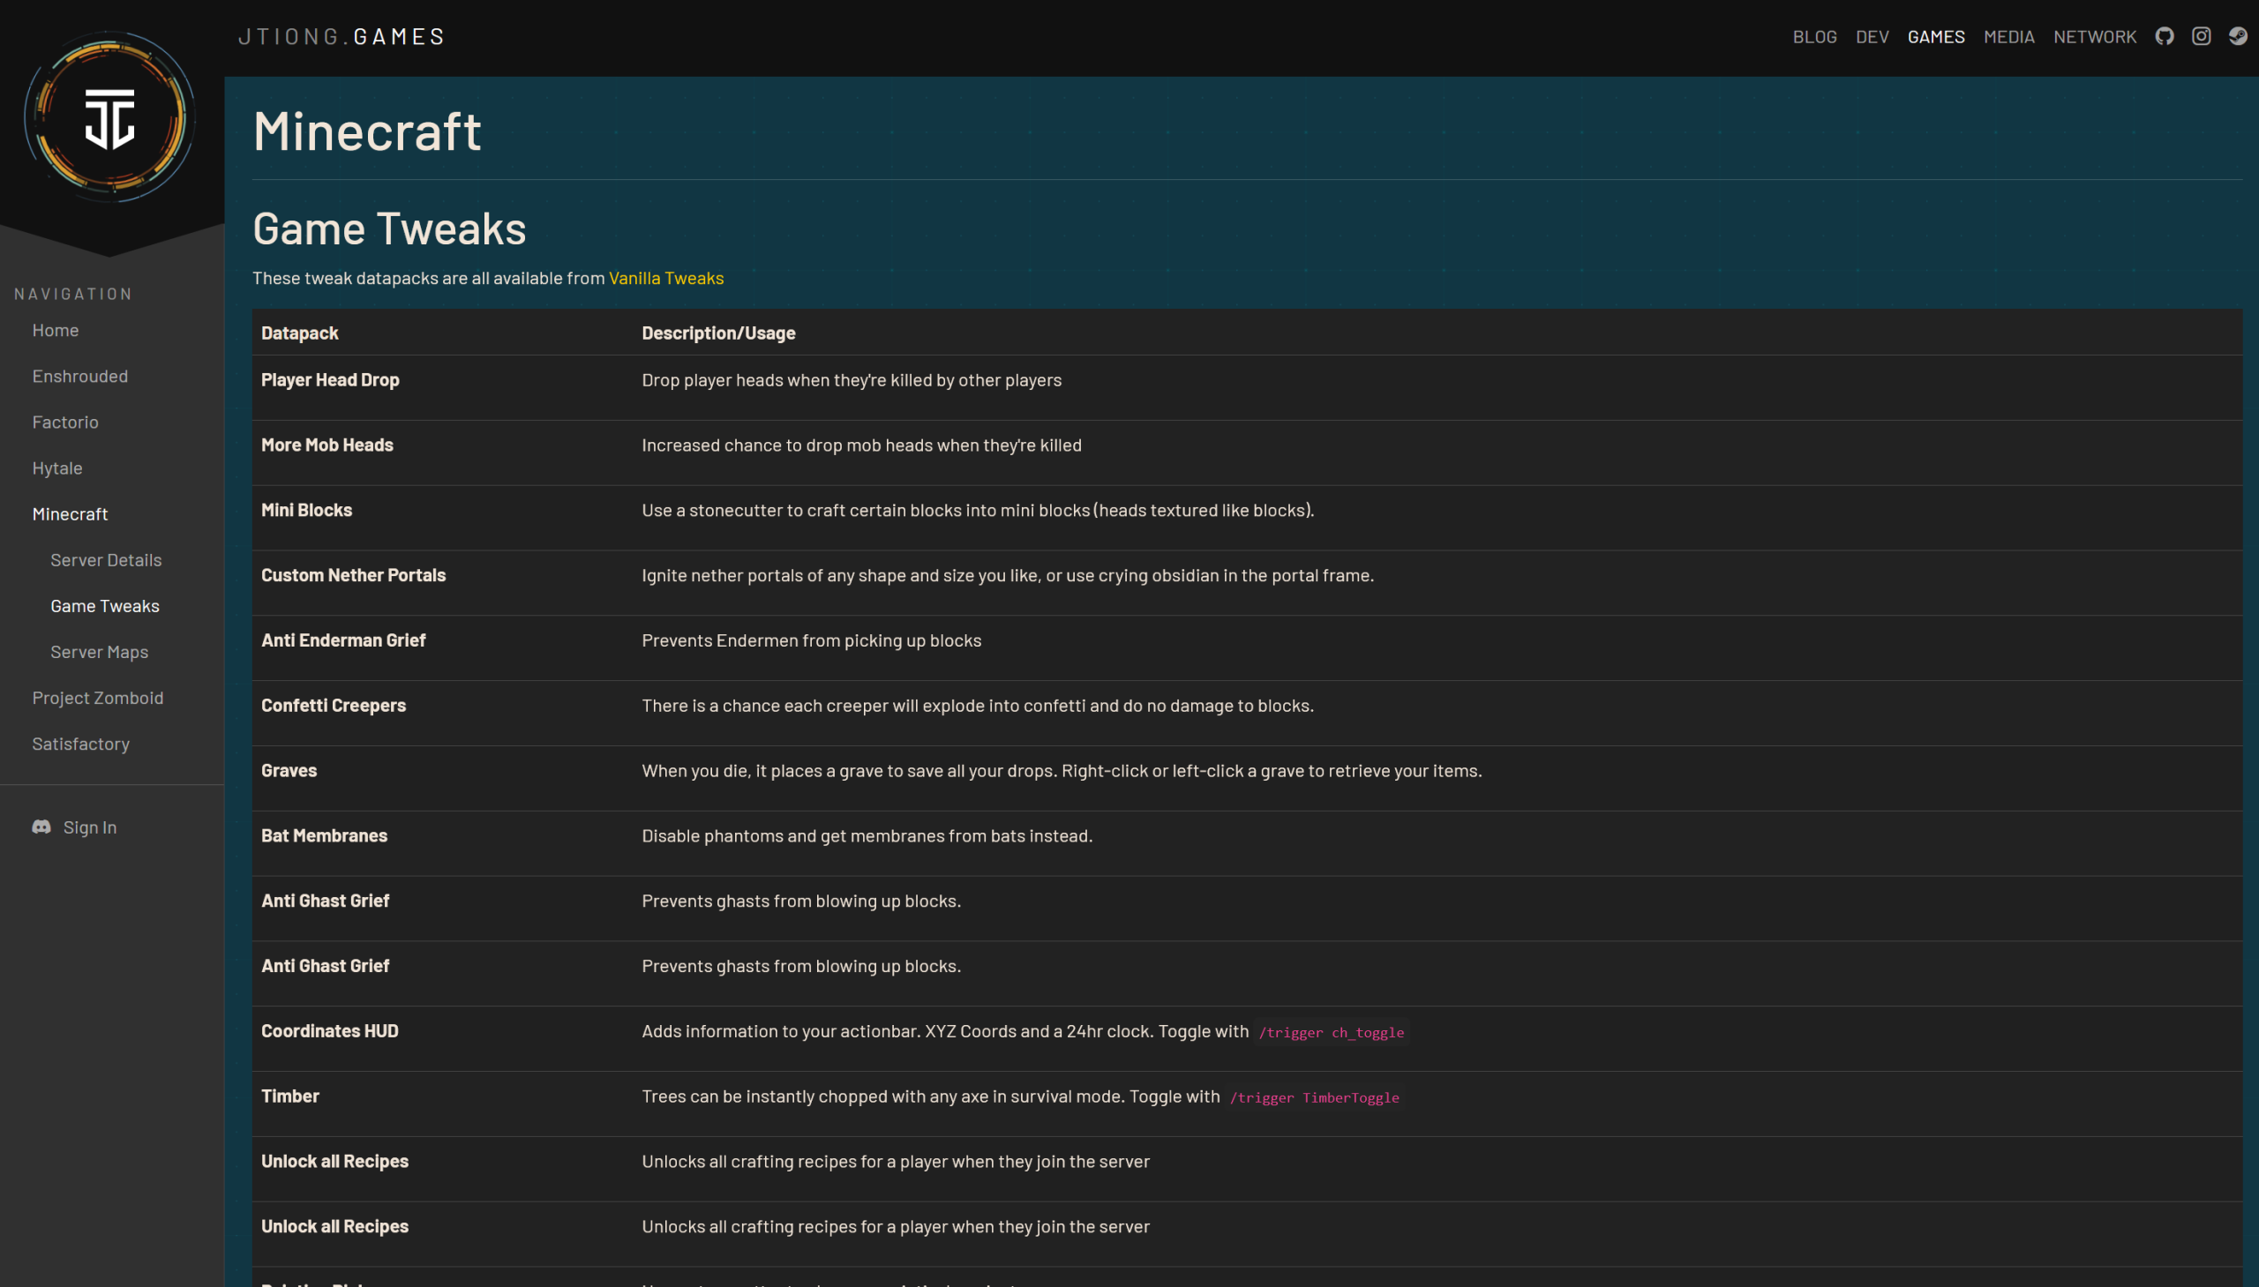Click the JT circular logo

pos(109,117)
